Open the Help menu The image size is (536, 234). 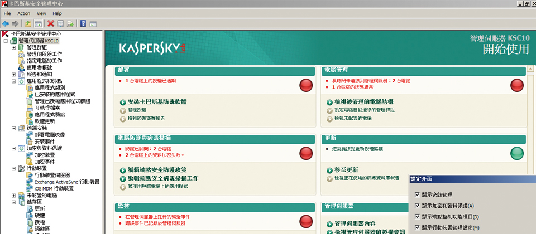[x=57, y=13]
